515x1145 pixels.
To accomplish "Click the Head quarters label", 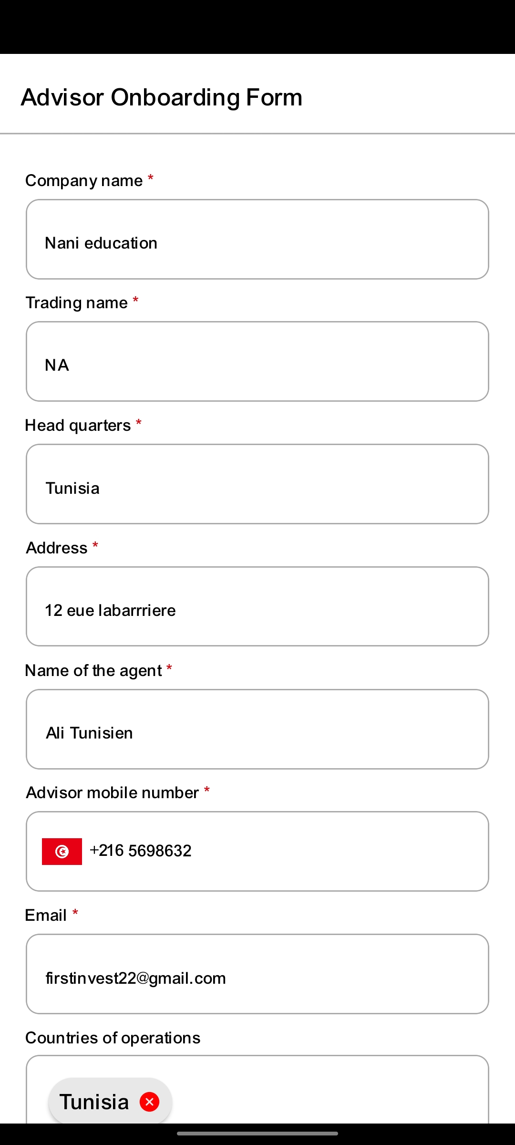I will [x=78, y=426].
